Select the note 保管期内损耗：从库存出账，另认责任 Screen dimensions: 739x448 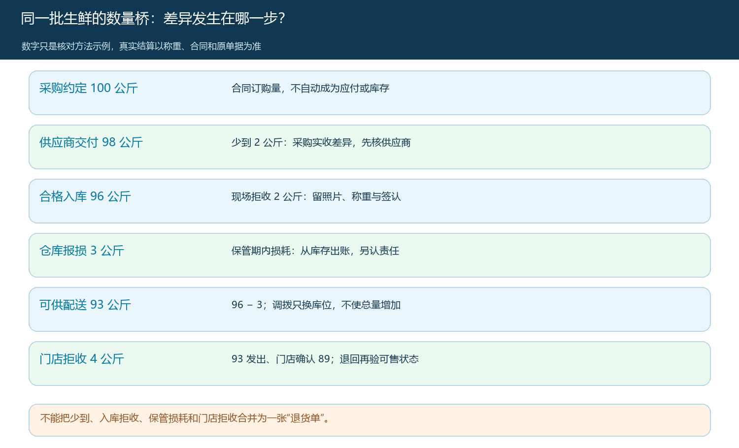(315, 251)
